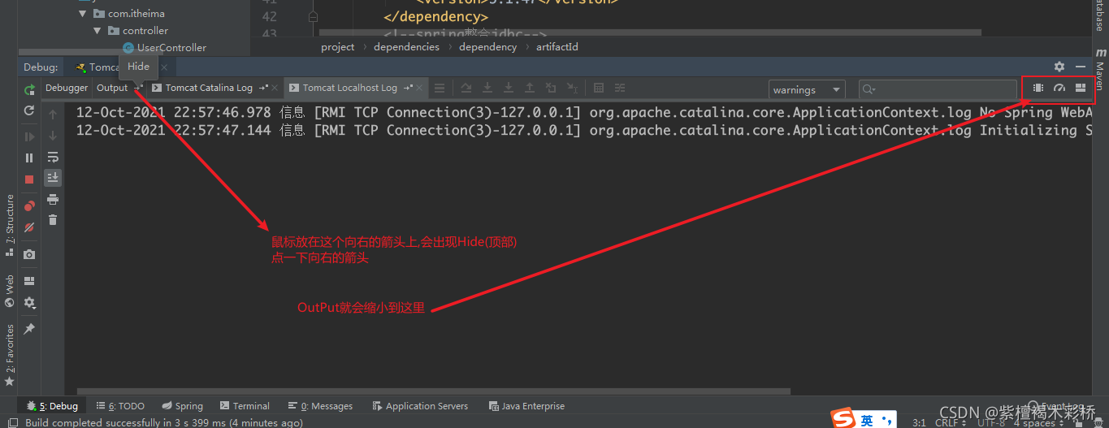Click the artifactId breadcrumb
This screenshot has width=1109, height=428.
[557, 47]
